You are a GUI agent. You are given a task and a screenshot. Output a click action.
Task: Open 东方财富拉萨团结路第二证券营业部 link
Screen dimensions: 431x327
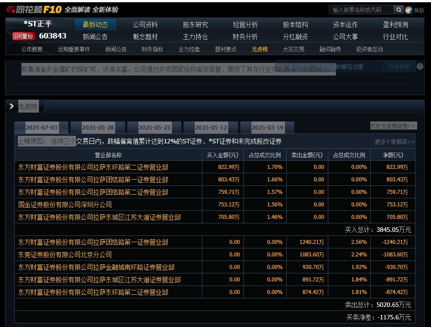click(93, 192)
